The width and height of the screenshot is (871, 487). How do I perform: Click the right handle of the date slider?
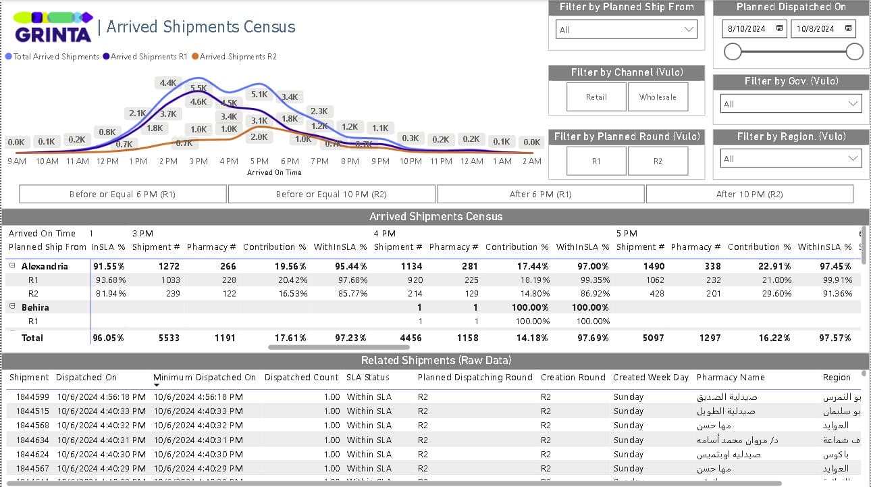(x=855, y=51)
